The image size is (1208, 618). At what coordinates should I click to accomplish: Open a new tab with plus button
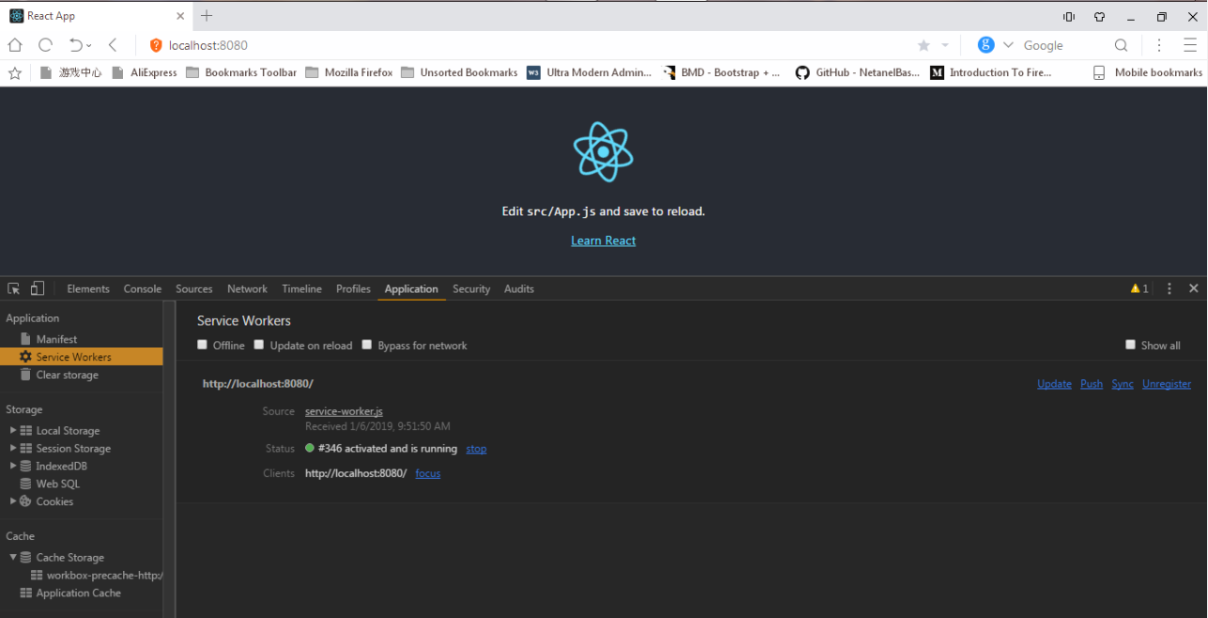click(x=206, y=16)
